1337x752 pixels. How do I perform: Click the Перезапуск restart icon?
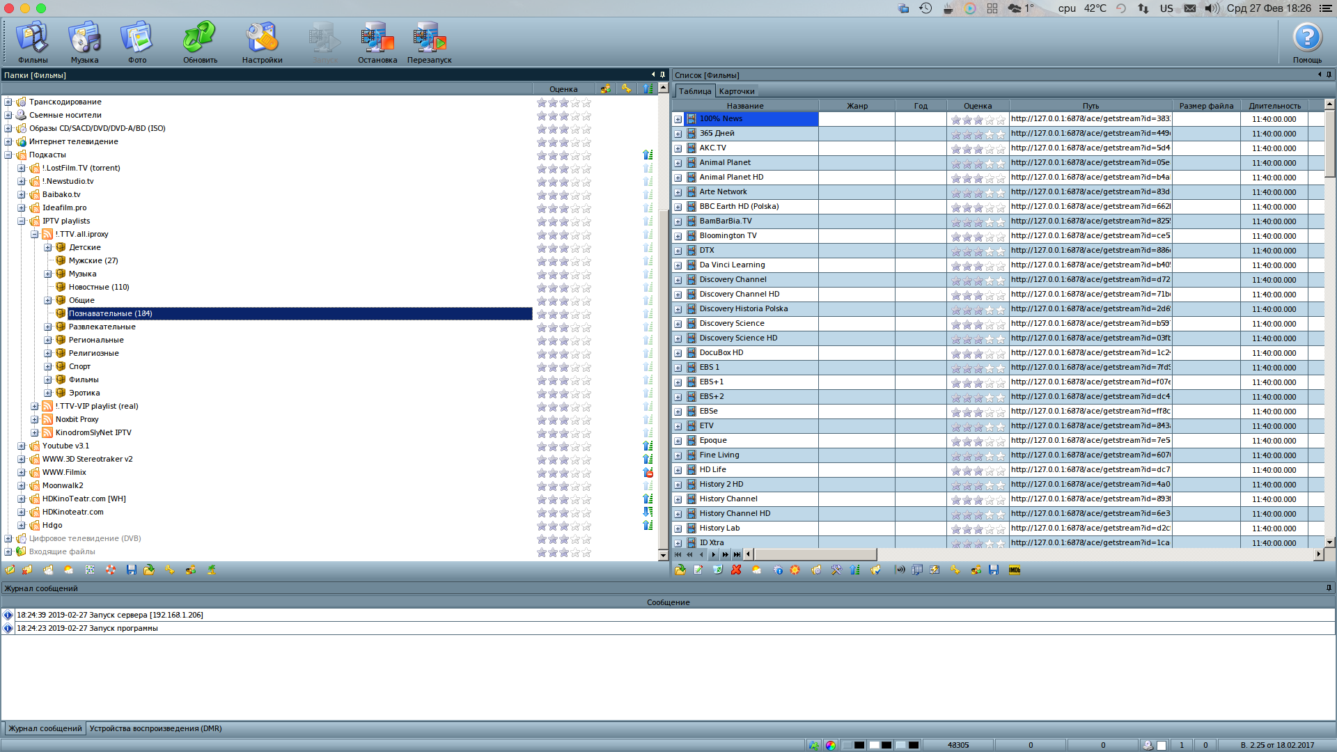click(429, 39)
